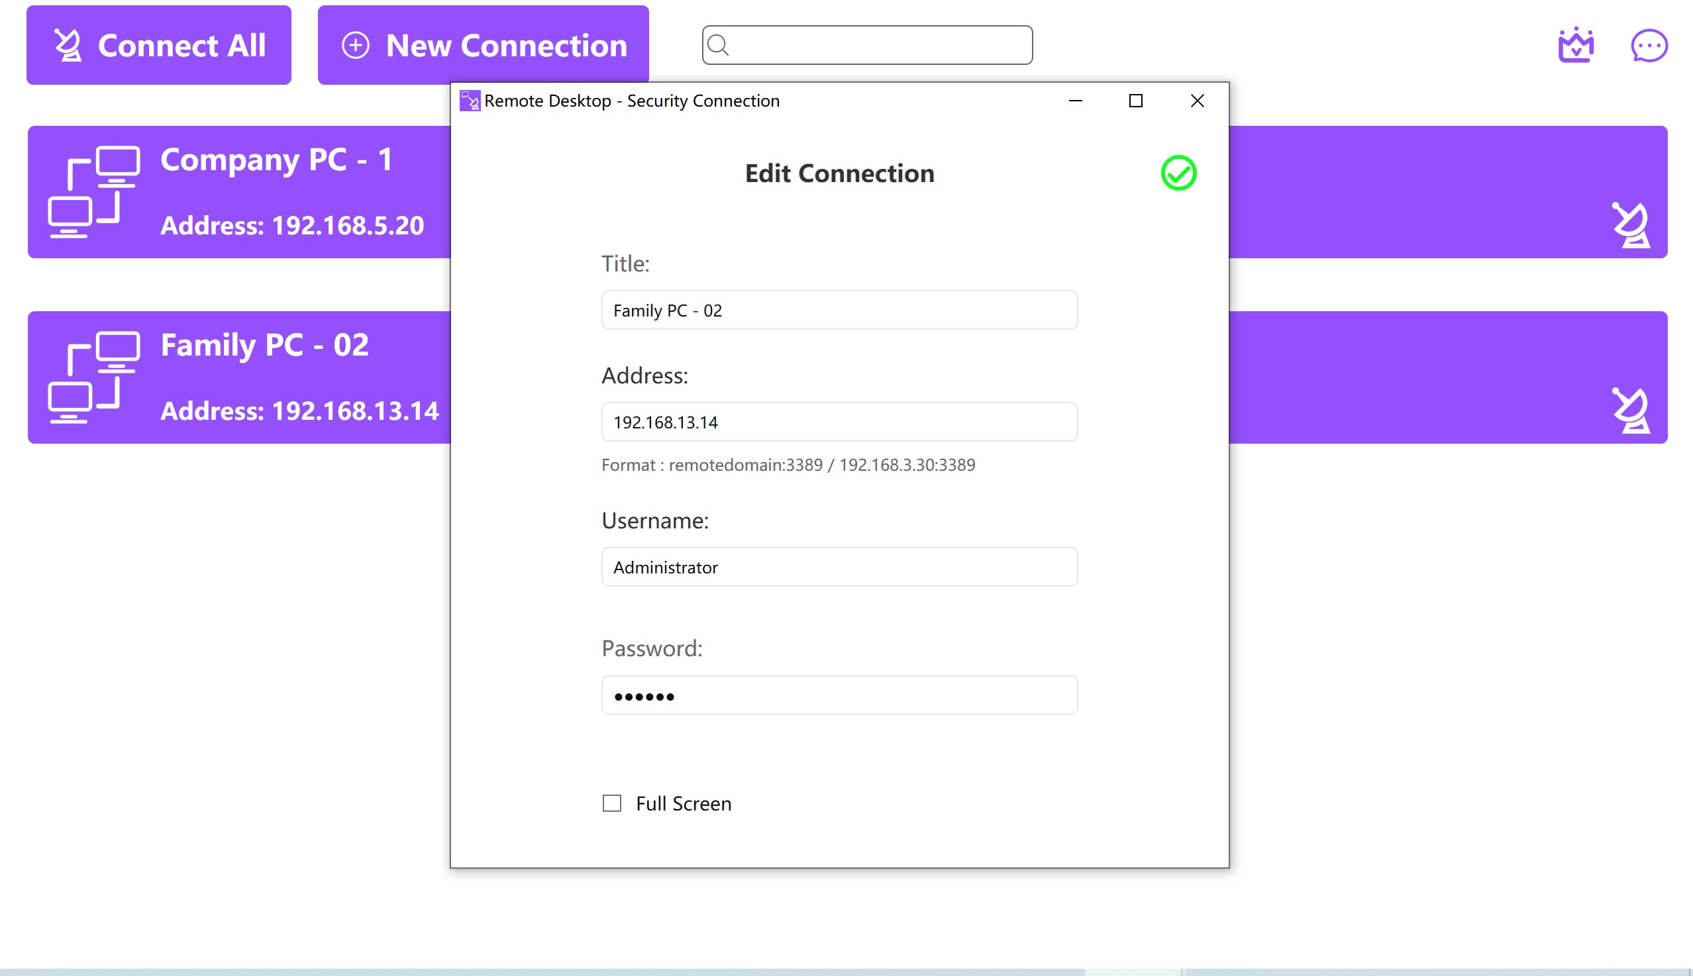Open a New Connection
The width and height of the screenshot is (1693, 976).
[x=483, y=44]
